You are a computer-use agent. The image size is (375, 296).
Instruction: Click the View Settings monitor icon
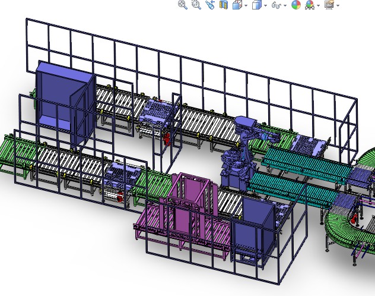click(x=329, y=5)
